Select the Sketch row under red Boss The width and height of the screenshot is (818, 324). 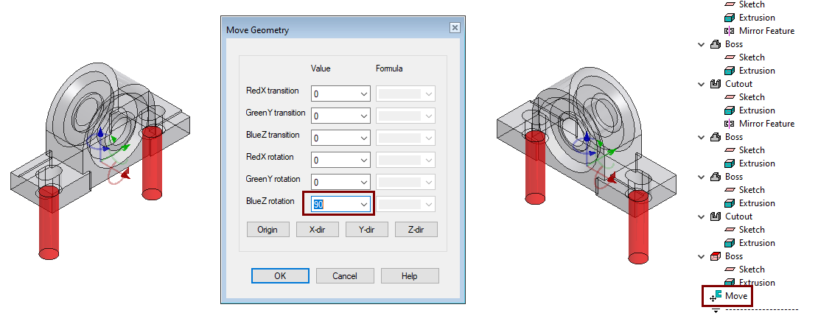[x=744, y=270]
